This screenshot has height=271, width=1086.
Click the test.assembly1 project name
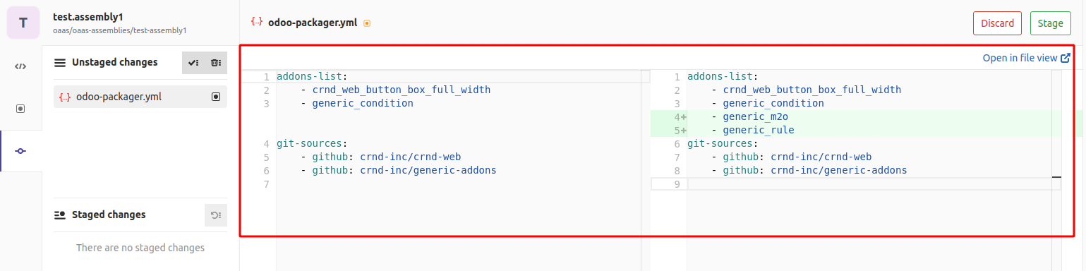pyautogui.click(x=88, y=16)
